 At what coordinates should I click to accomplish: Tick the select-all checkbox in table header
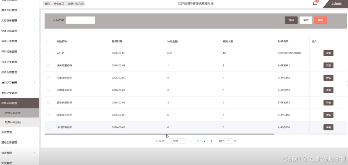click(48, 41)
